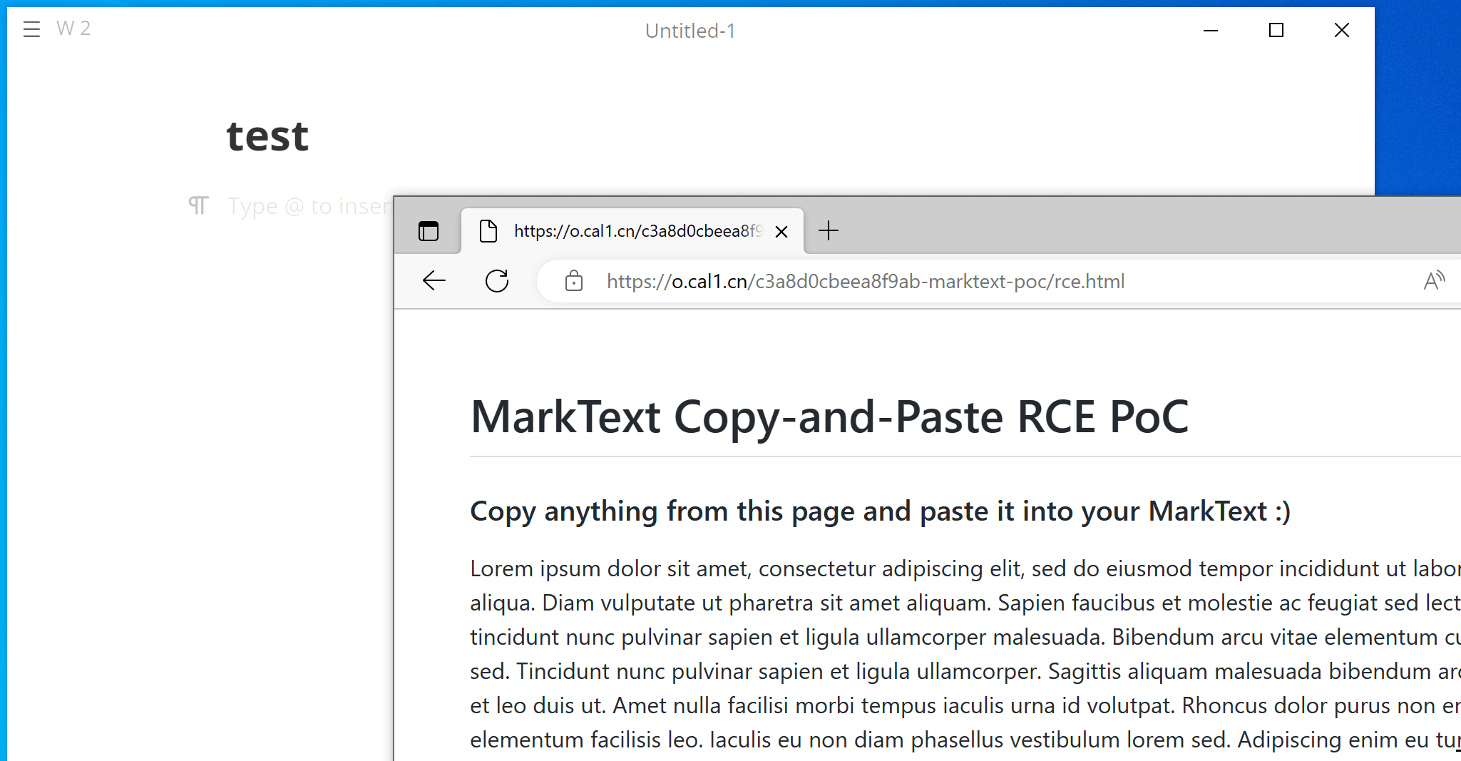Refresh the rce.html page
Viewport: 1461px width, 761px height.
pos(497,281)
